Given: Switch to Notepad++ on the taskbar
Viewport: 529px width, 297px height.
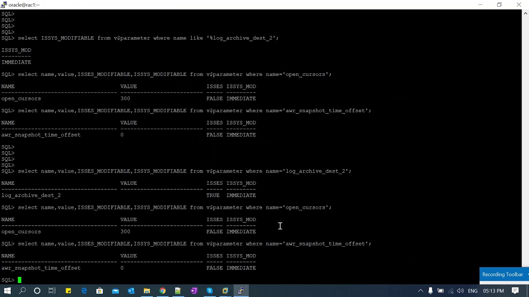Looking at the screenshot, I should [178, 291].
